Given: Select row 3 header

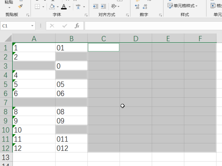Looking at the screenshot, I should point(6,66).
